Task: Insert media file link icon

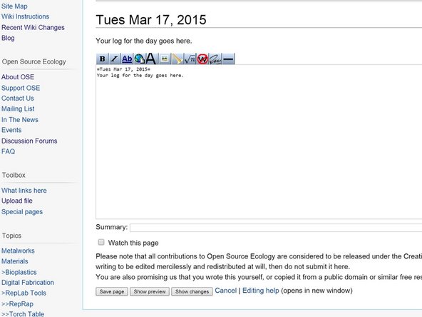Action: tap(177, 59)
